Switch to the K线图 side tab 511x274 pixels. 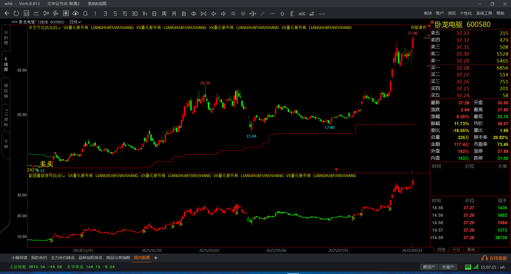pyautogui.click(x=6, y=64)
